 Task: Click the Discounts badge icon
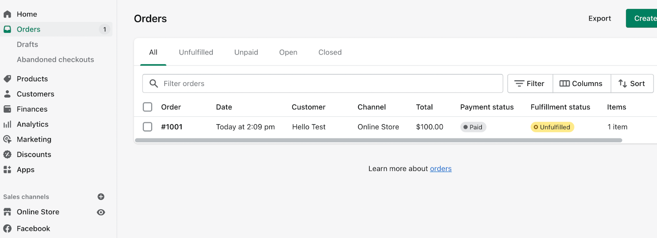[x=7, y=154]
